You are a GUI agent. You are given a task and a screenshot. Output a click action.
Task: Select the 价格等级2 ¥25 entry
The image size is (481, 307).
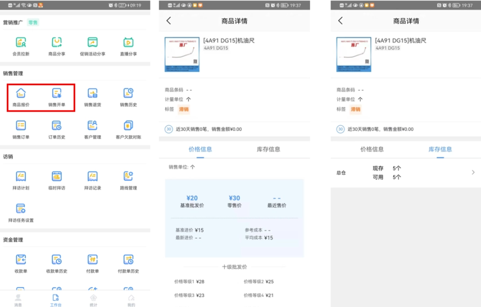click(x=259, y=282)
